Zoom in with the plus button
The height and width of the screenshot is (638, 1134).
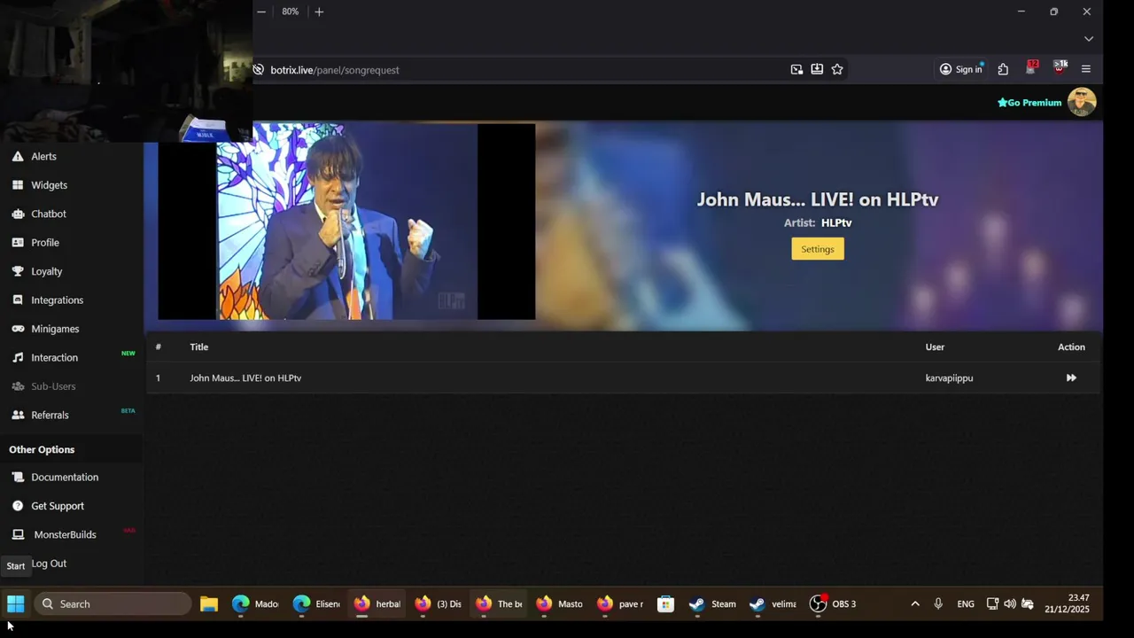[x=319, y=12]
